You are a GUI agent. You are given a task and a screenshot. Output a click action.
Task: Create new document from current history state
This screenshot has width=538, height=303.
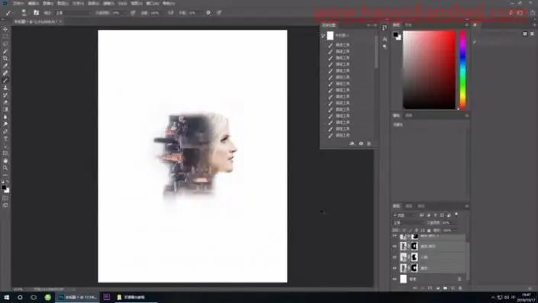click(x=352, y=143)
